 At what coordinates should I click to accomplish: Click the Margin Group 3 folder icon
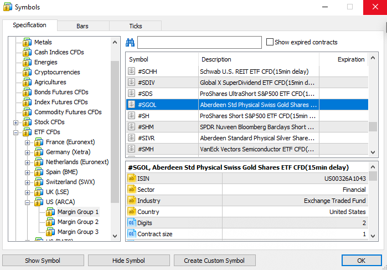point(50,232)
